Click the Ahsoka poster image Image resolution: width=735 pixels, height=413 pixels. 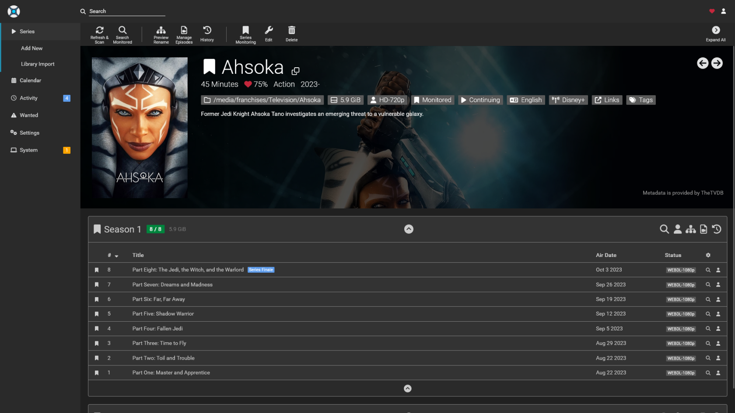[140, 128]
